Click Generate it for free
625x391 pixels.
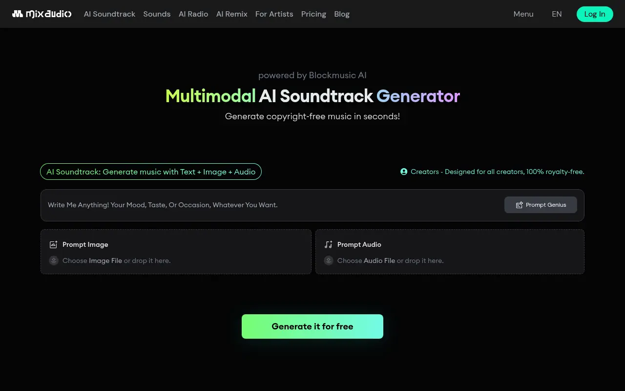(x=312, y=326)
